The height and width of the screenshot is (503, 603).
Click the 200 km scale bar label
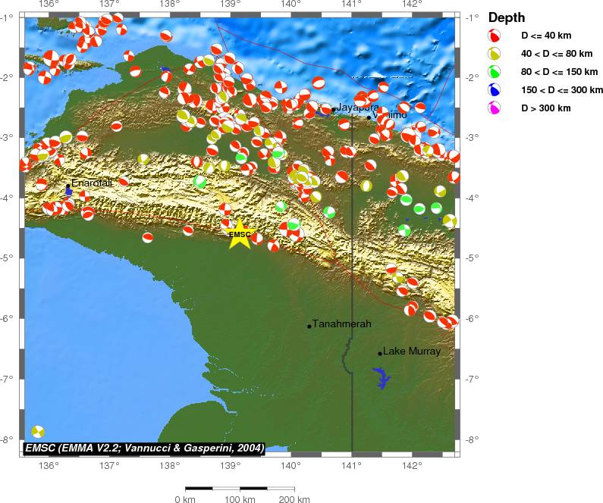pyautogui.click(x=294, y=499)
